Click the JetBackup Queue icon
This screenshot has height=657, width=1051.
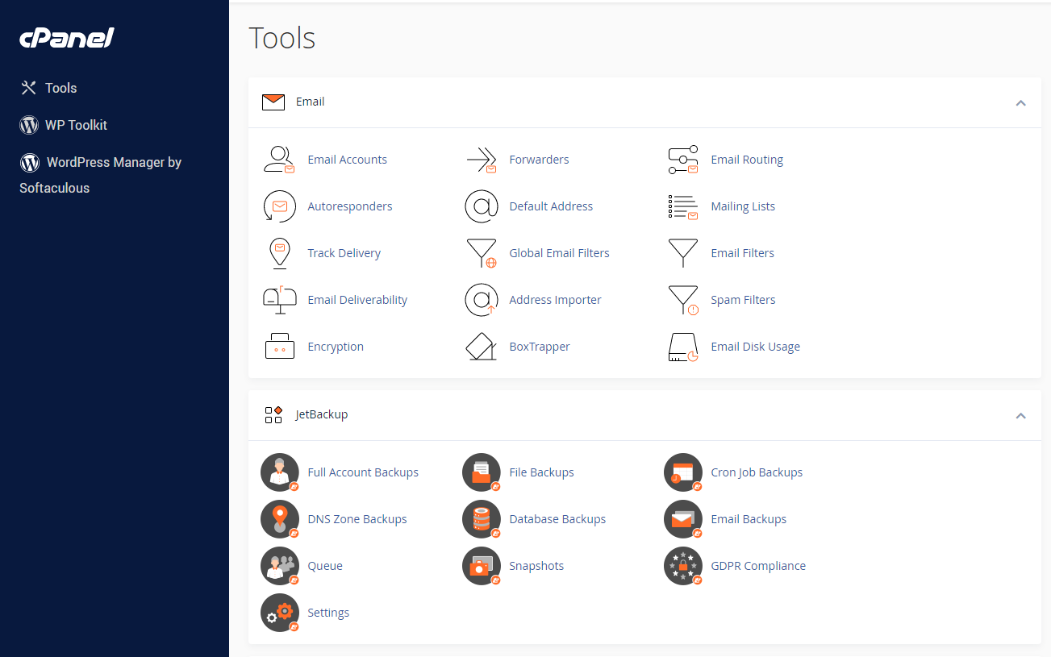click(280, 566)
